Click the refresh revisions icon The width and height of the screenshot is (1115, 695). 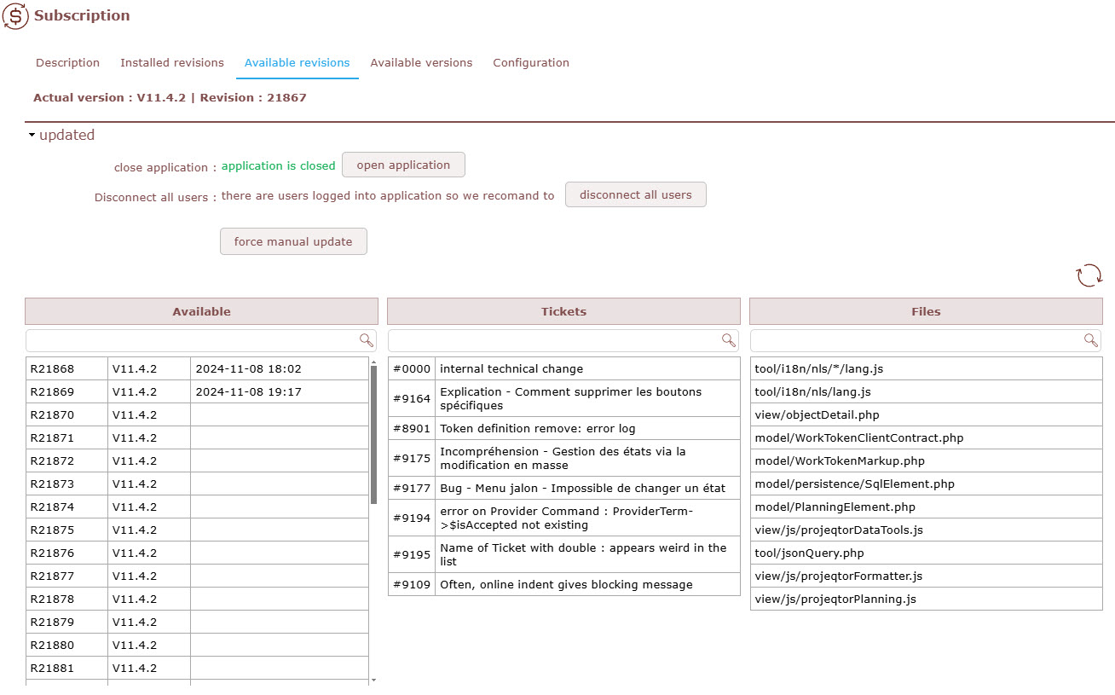tap(1089, 275)
